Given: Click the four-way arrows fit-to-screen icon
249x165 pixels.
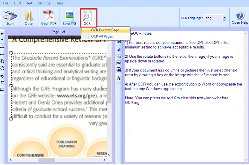Looking at the screenshot, I should (x=2, y=47).
